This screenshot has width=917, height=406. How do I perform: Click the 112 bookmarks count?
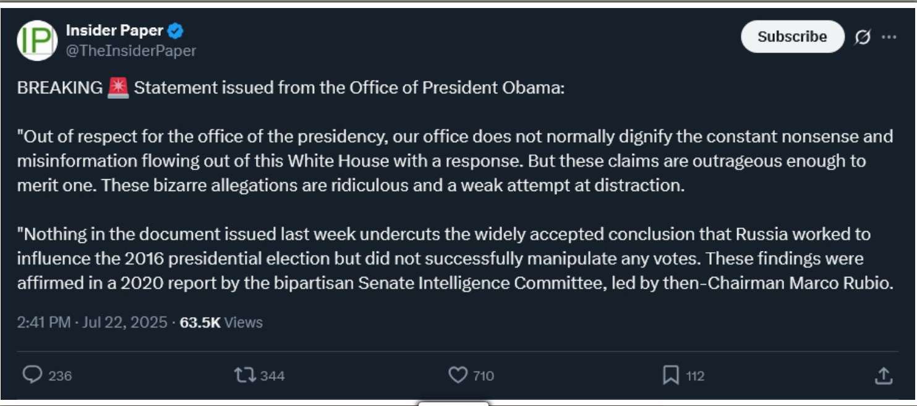695,376
